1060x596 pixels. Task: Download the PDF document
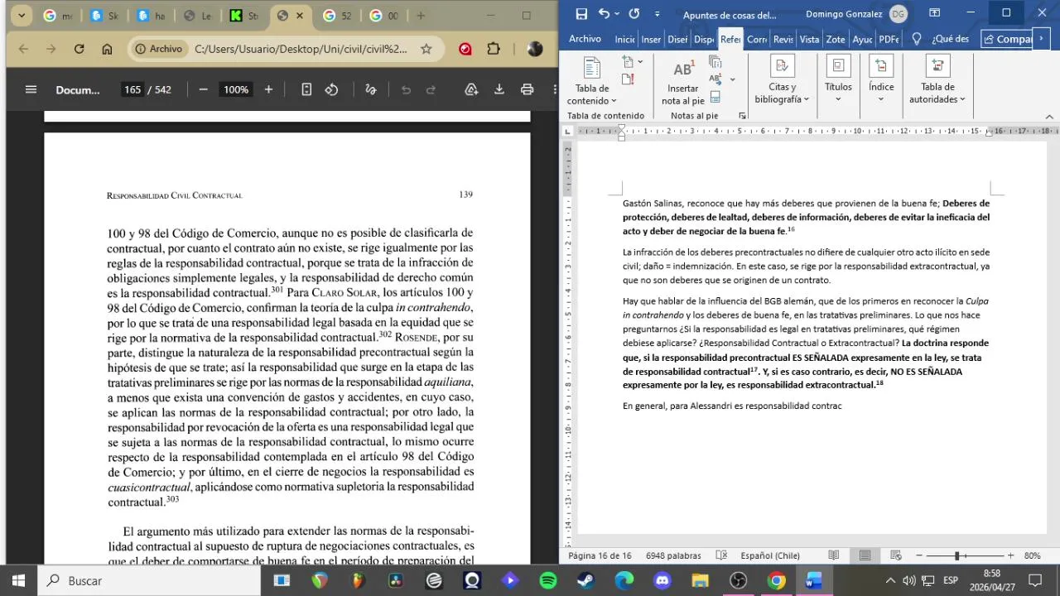click(x=499, y=89)
